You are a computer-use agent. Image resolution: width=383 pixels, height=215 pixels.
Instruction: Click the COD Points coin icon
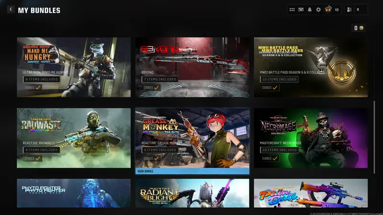pyautogui.click(x=362, y=28)
